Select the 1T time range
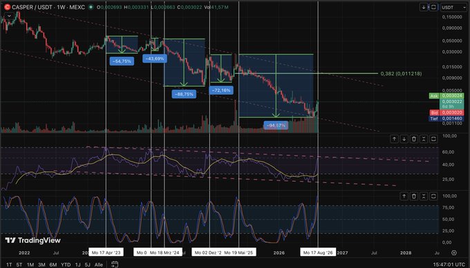 tap(9, 265)
